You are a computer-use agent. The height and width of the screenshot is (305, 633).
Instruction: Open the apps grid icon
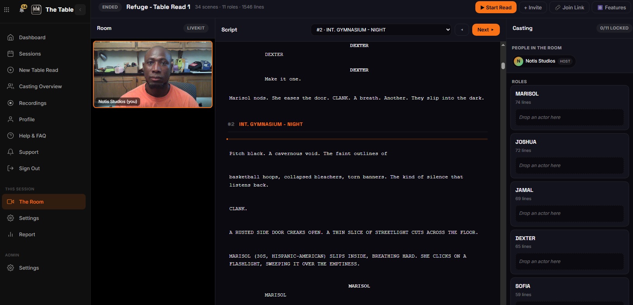[x=7, y=10]
